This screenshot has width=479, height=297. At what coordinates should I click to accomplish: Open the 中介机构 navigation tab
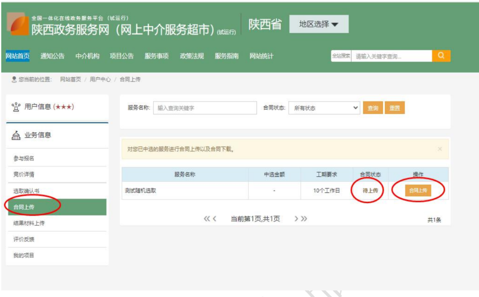(87, 56)
